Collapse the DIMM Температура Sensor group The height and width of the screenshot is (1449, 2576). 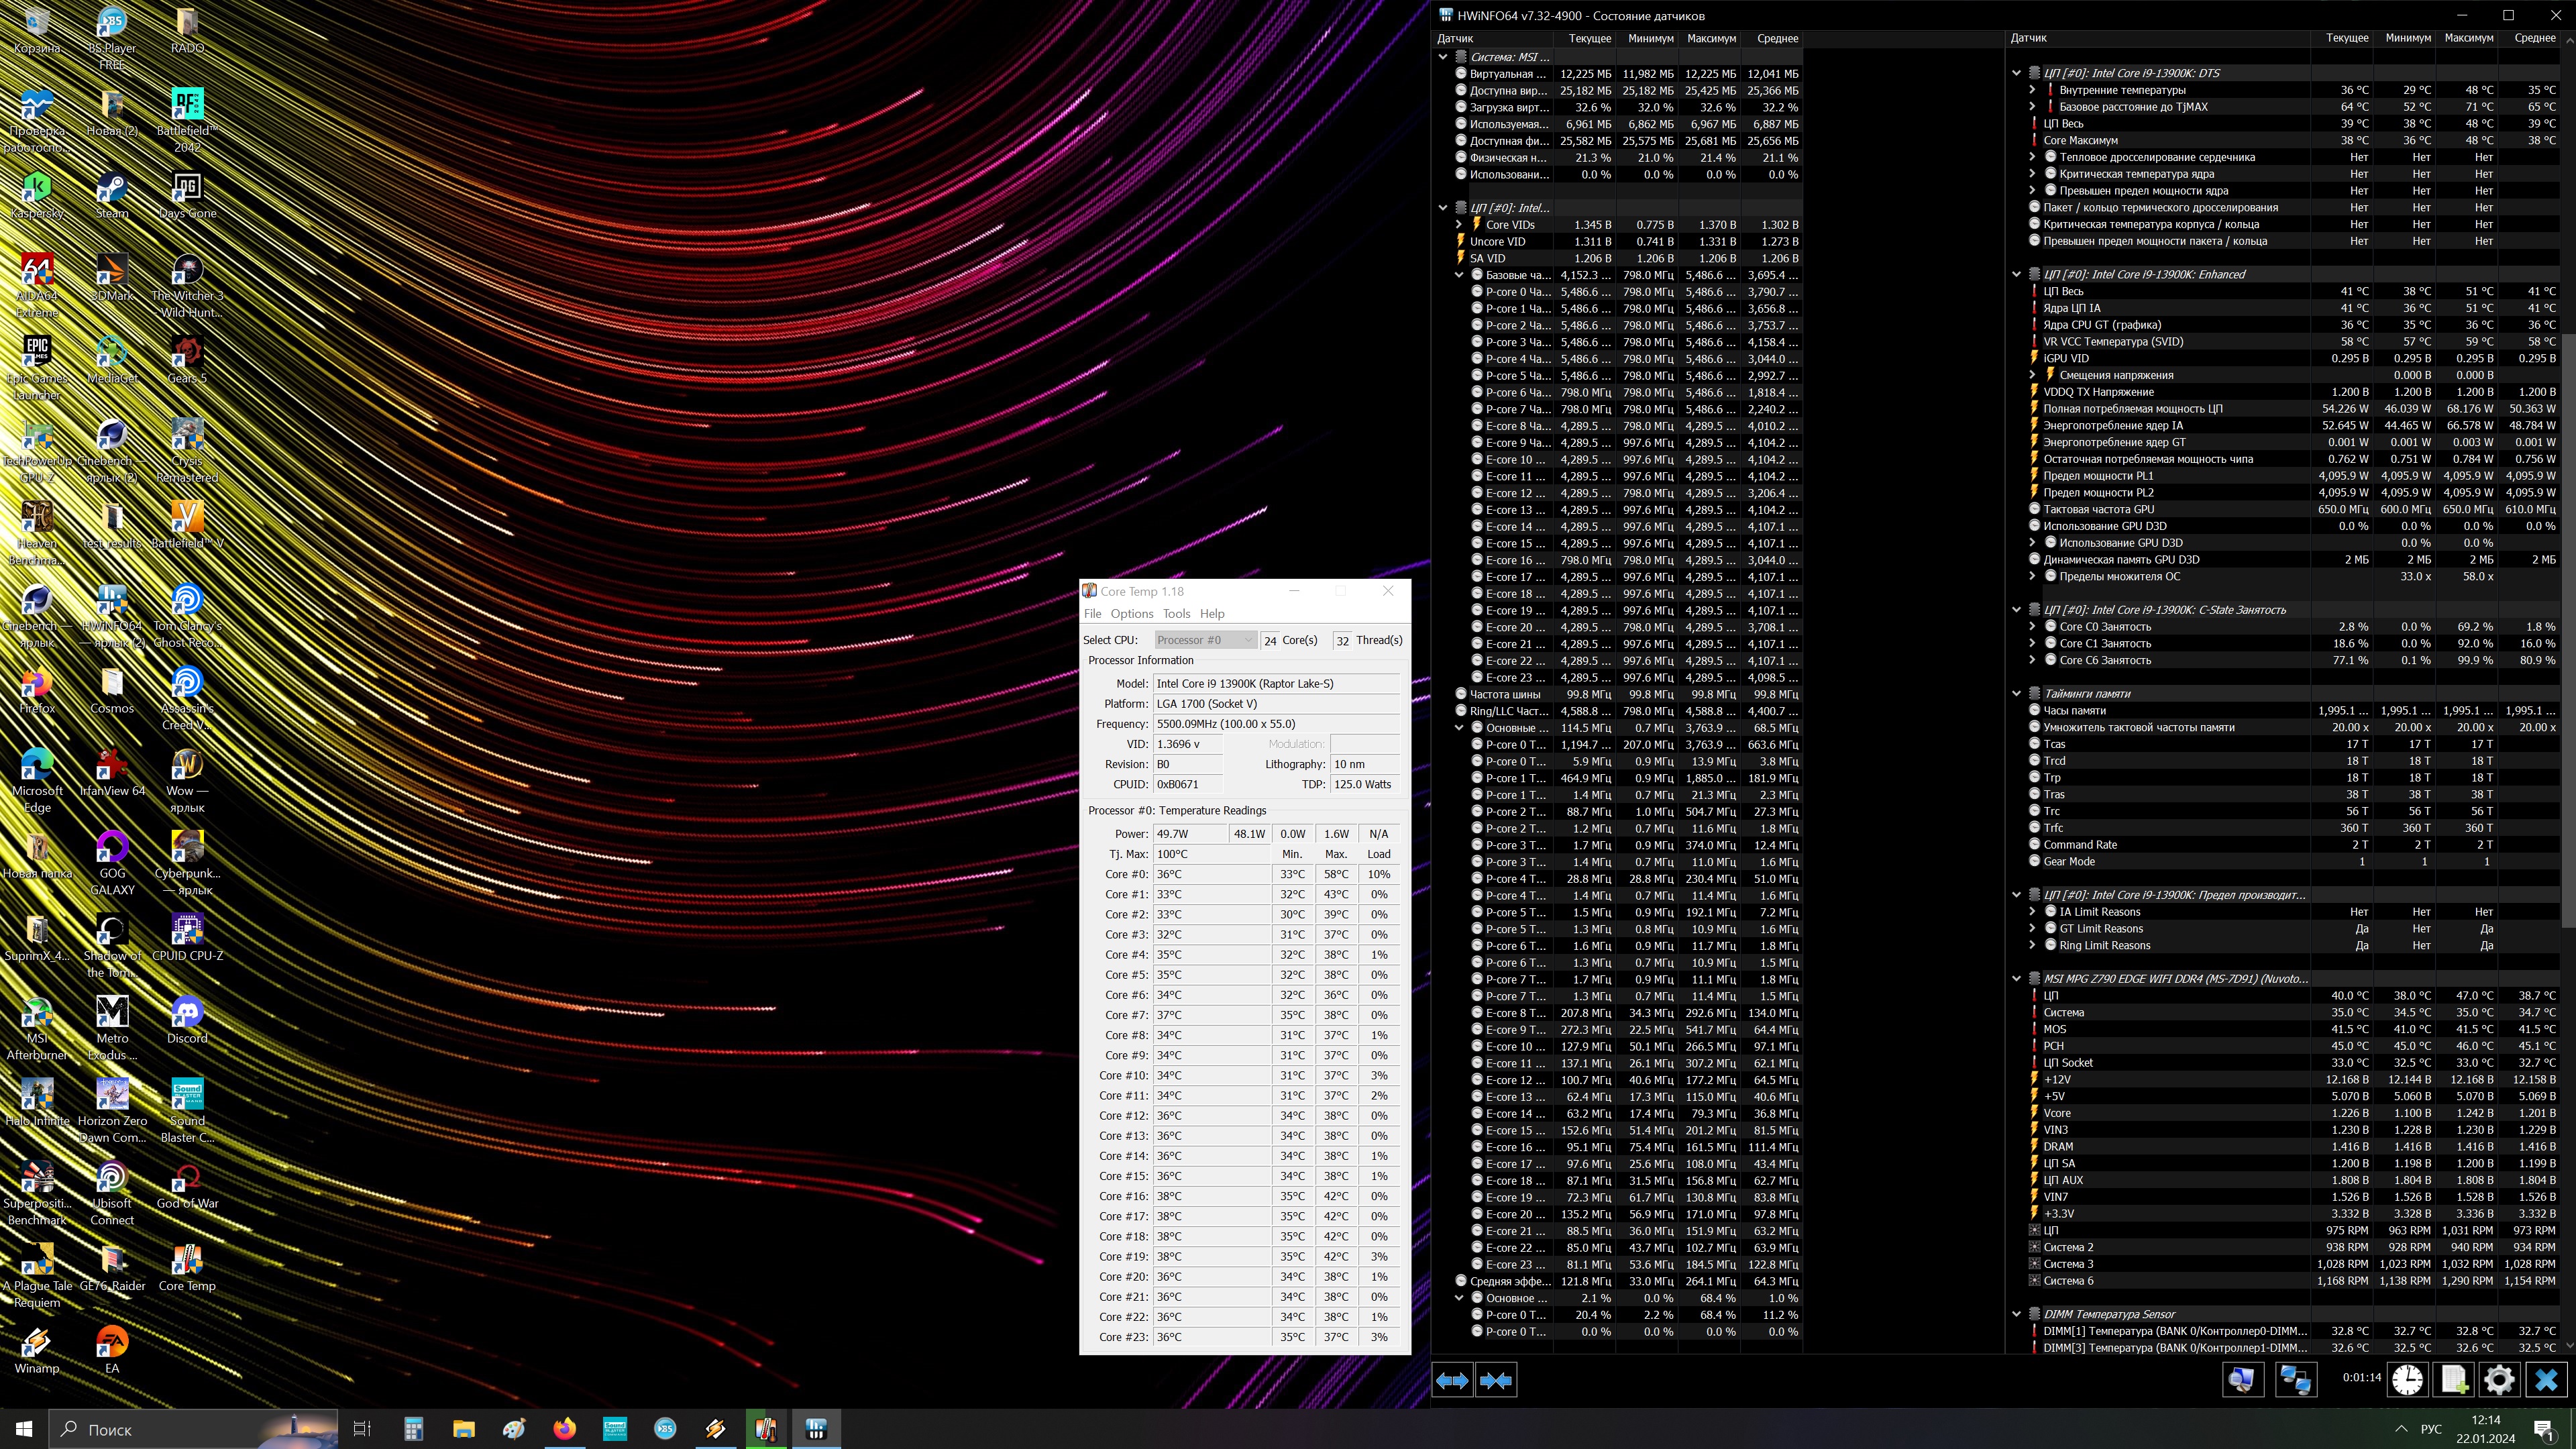[x=2017, y=1314]
